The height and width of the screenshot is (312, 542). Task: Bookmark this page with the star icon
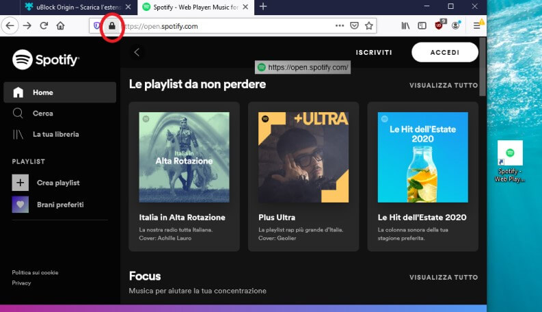tap(369, 25)
